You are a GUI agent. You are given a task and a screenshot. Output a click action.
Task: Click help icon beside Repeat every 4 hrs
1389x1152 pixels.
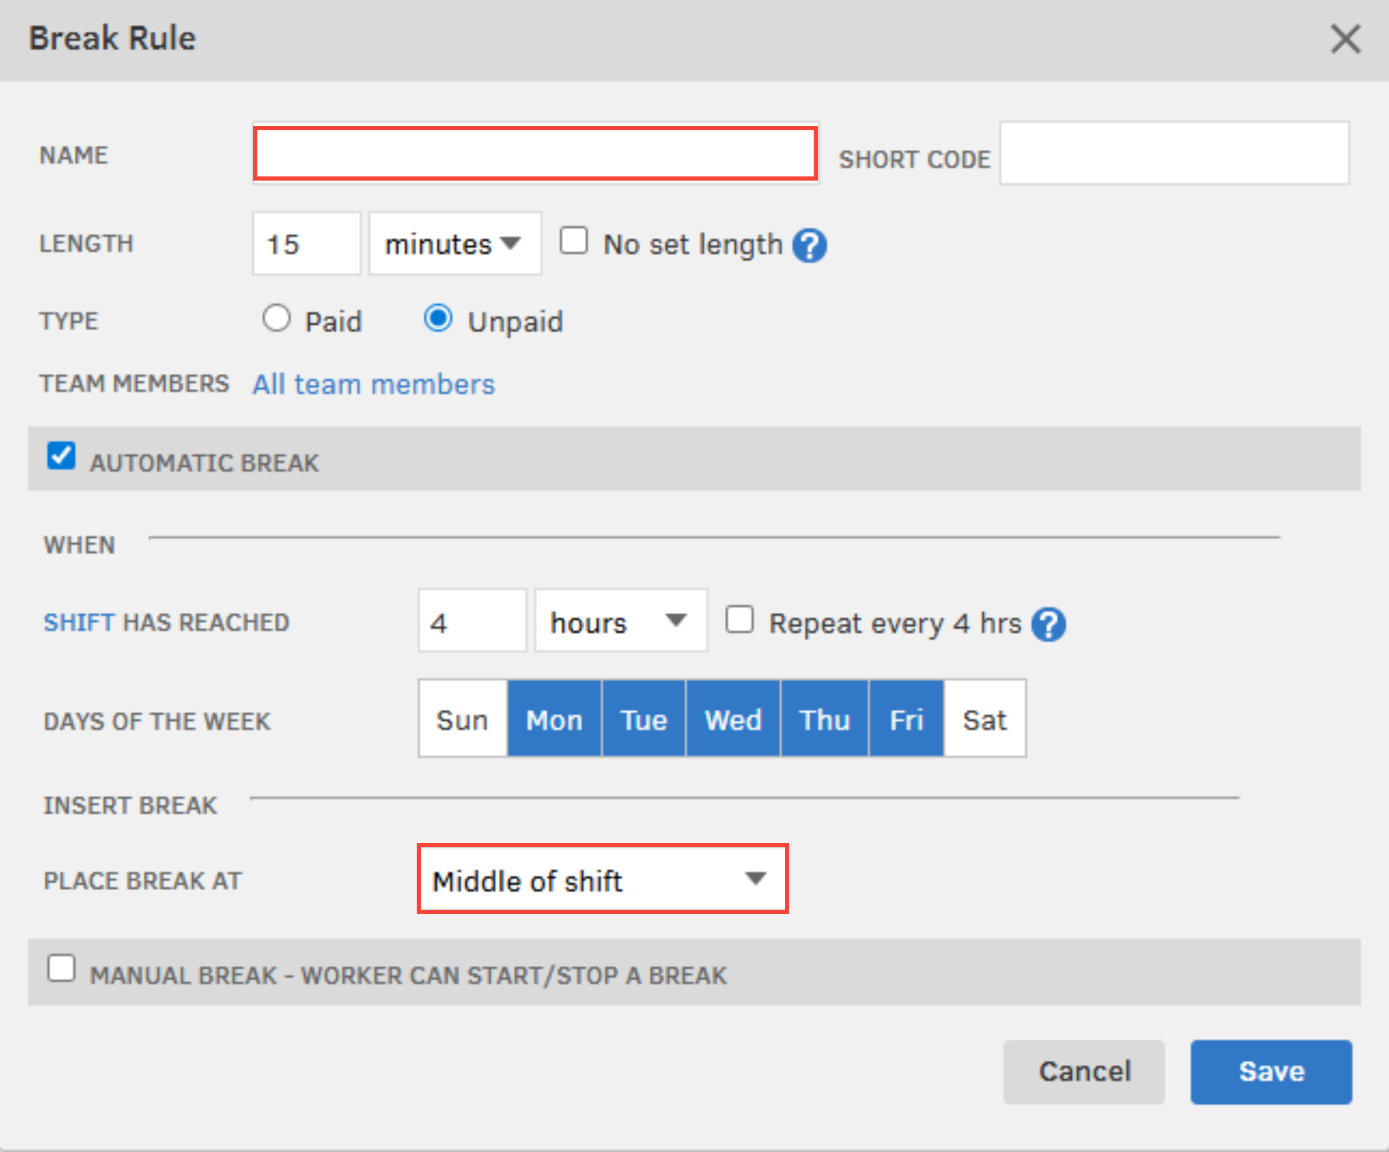1049,624
